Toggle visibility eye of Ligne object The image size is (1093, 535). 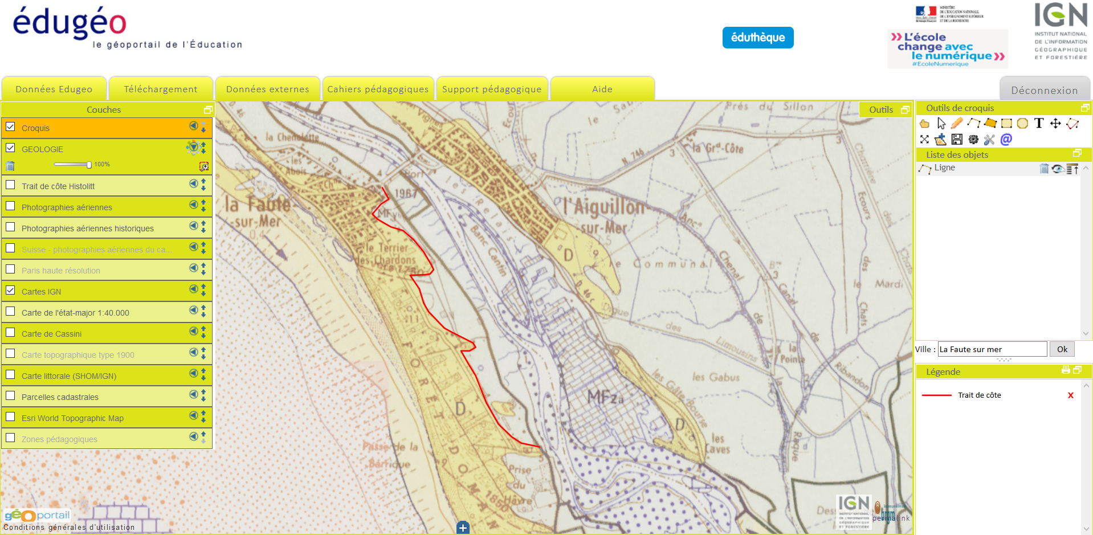[1058, 169]
